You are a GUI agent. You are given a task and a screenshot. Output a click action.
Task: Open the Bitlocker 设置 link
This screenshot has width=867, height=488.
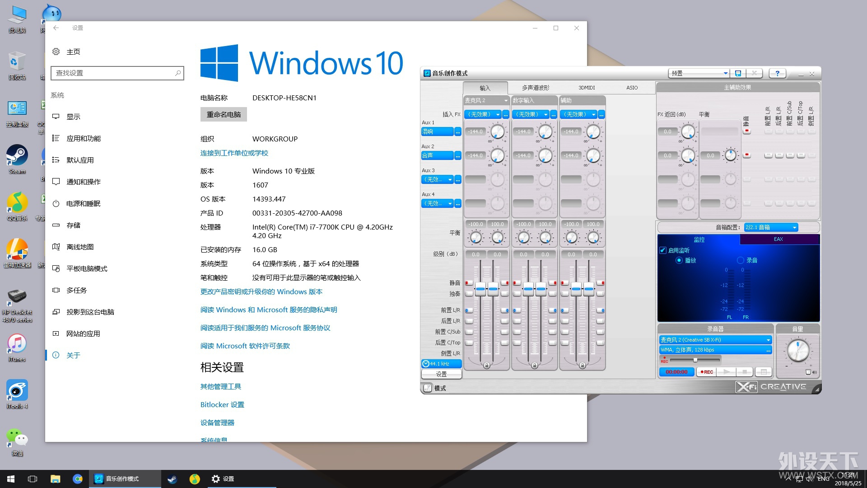[222, 404]
